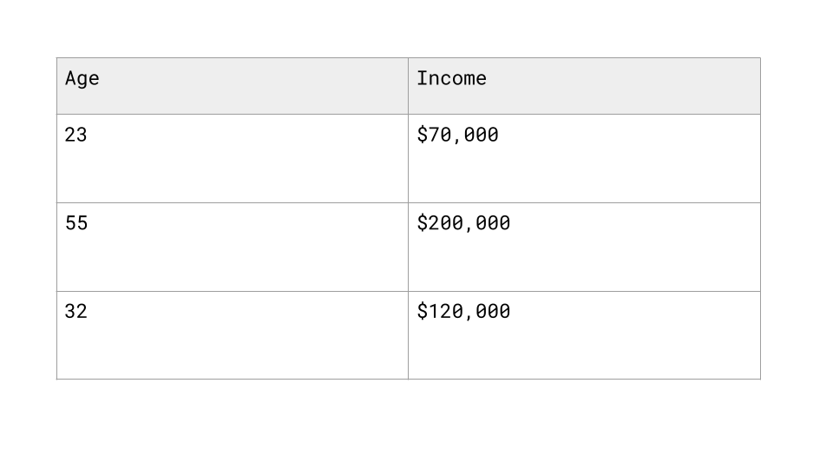Viewport: 833px width, 469px height.
Task: Click the text 32 in the table
Action: coord(75,311)
